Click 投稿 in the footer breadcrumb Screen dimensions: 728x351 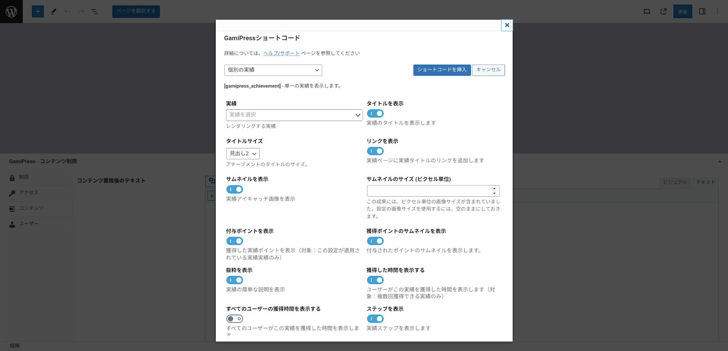[x=15, y=346]
